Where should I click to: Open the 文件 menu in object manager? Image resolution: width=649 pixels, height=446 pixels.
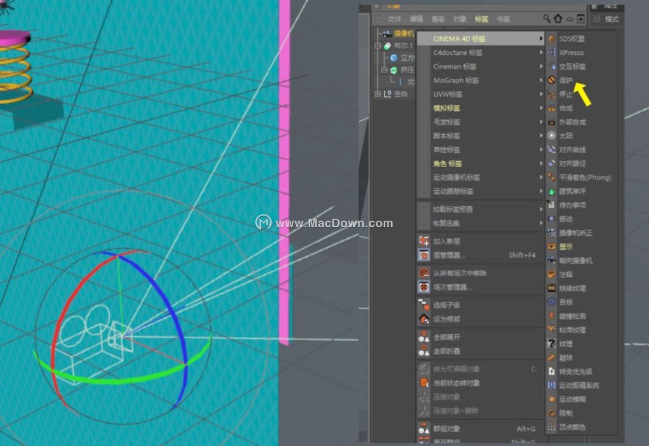click(394, 19)
